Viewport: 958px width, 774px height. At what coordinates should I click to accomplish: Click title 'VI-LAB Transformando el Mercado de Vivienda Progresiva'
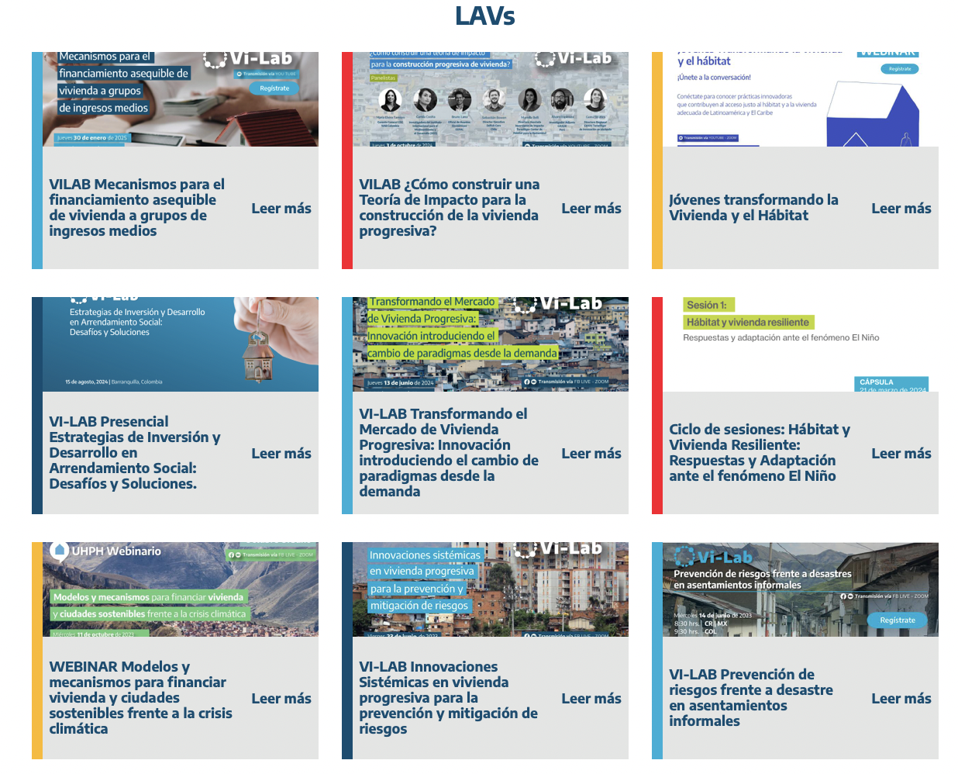pos(448,452)
